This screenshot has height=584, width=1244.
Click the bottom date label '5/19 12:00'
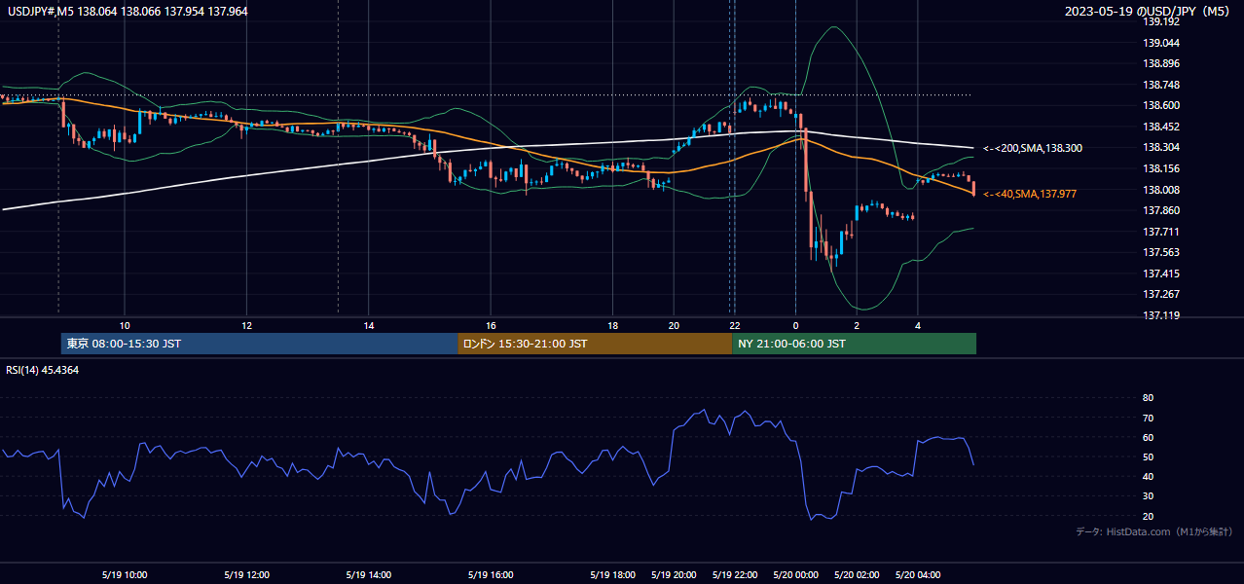(246, 575)
